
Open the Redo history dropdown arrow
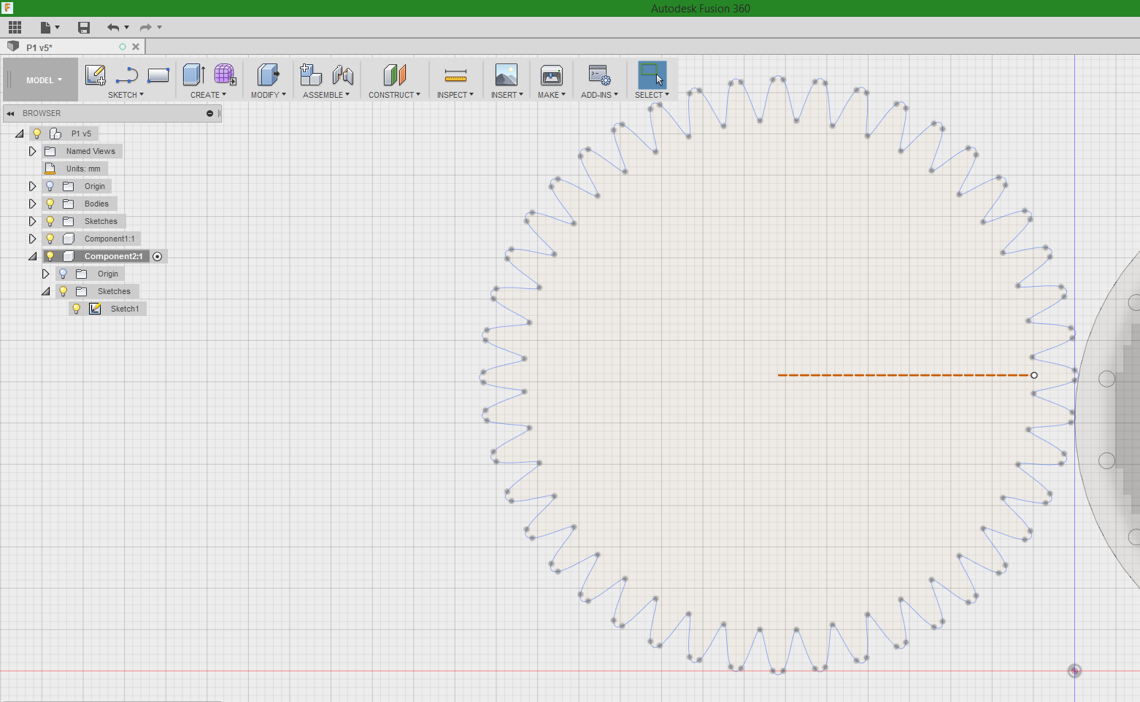pos(159,28)
